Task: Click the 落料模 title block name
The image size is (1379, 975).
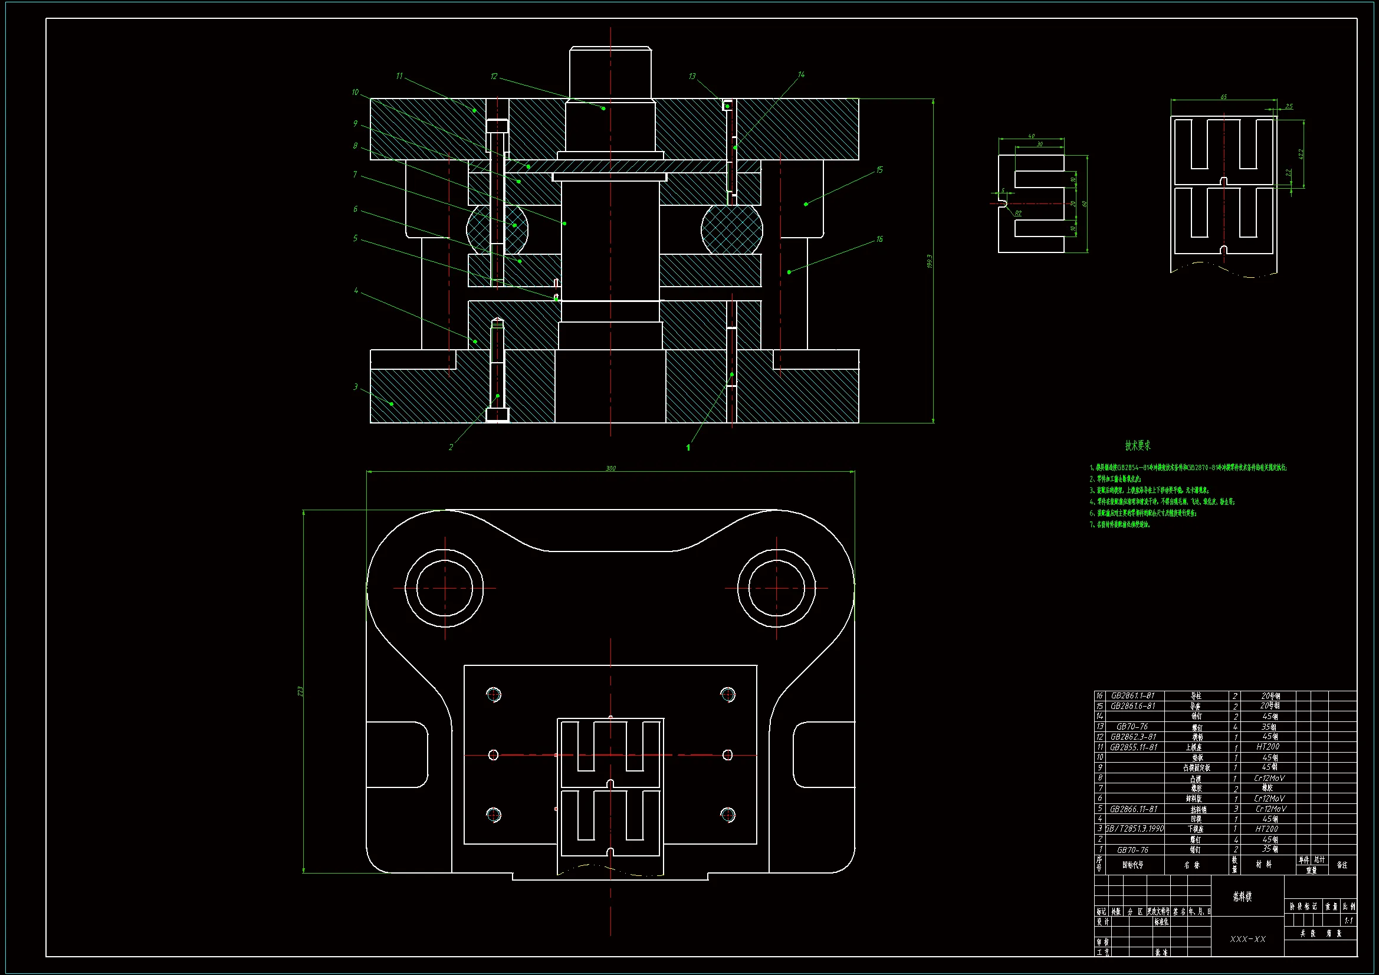Action: point(1242,897)
